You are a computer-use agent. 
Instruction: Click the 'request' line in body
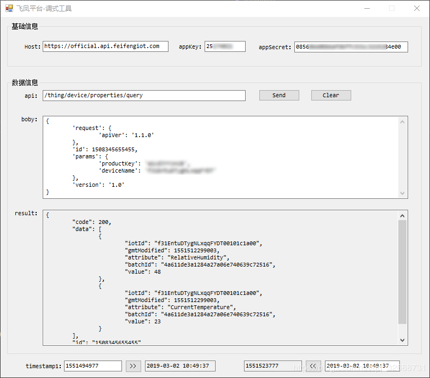click(91, 128)
